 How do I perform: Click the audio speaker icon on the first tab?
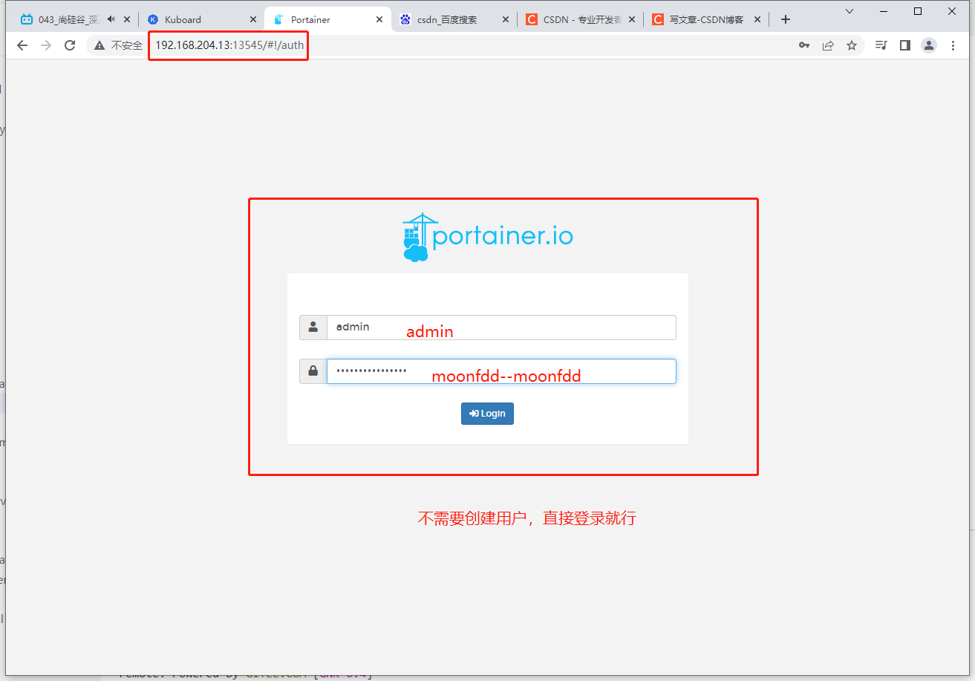point(111,19)
